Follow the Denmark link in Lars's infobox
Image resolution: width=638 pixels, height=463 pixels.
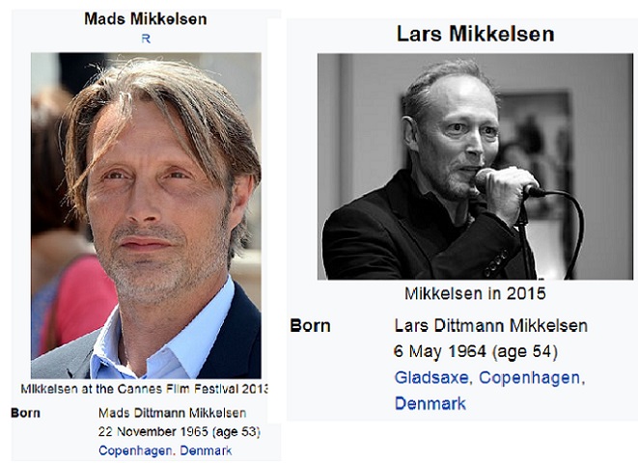pos(430,403)
